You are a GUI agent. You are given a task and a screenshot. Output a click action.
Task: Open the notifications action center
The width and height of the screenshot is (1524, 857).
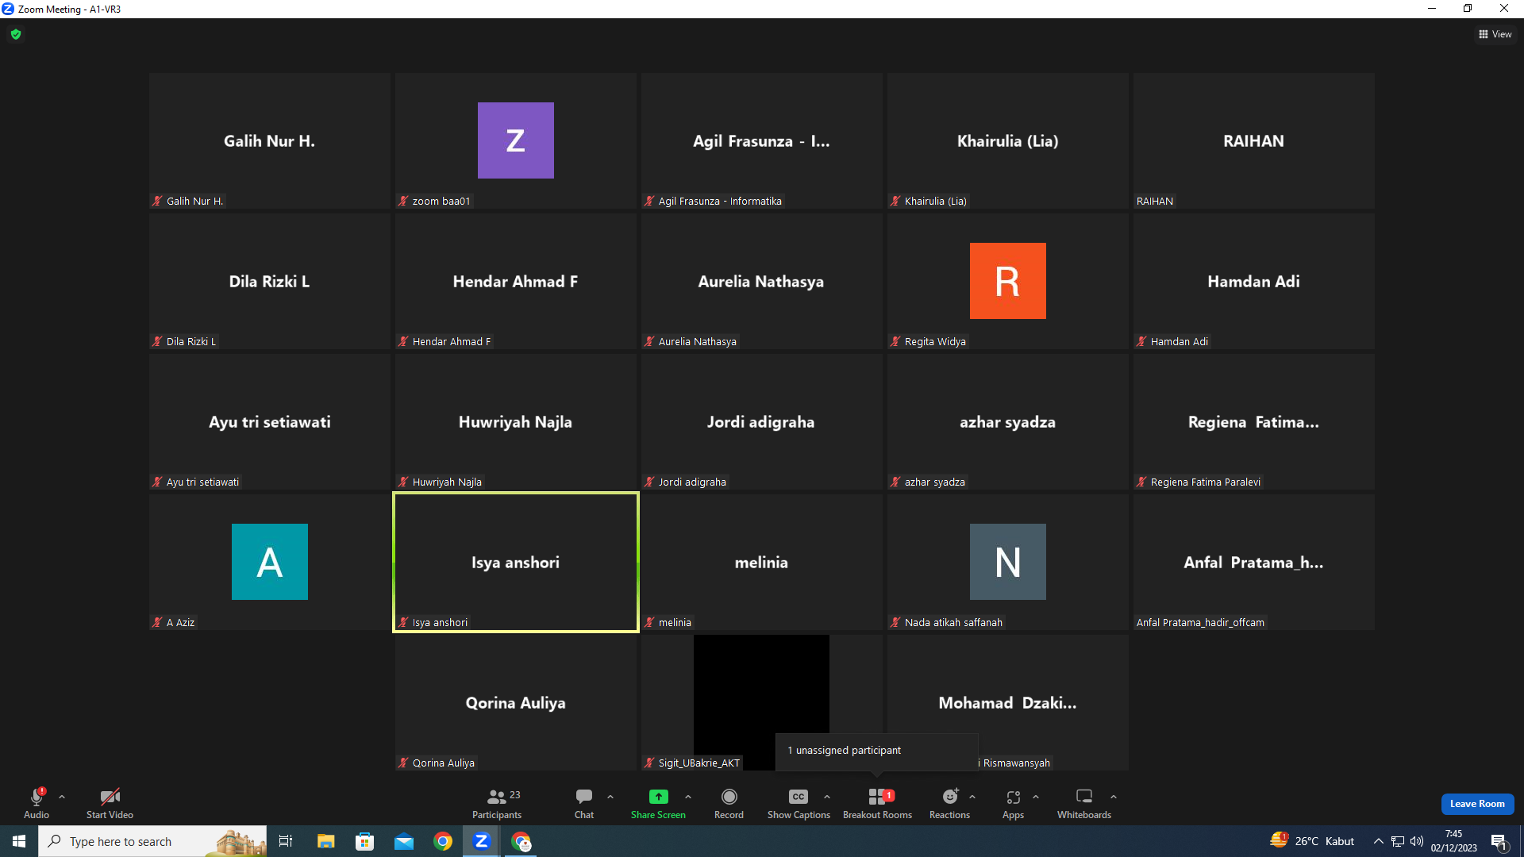(x=1499, y=842)
